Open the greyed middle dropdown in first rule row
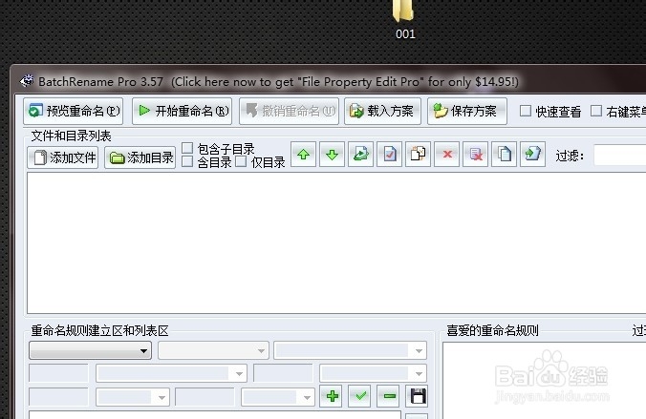Screen dimensions: 646x419 click(x=213, y=350)
